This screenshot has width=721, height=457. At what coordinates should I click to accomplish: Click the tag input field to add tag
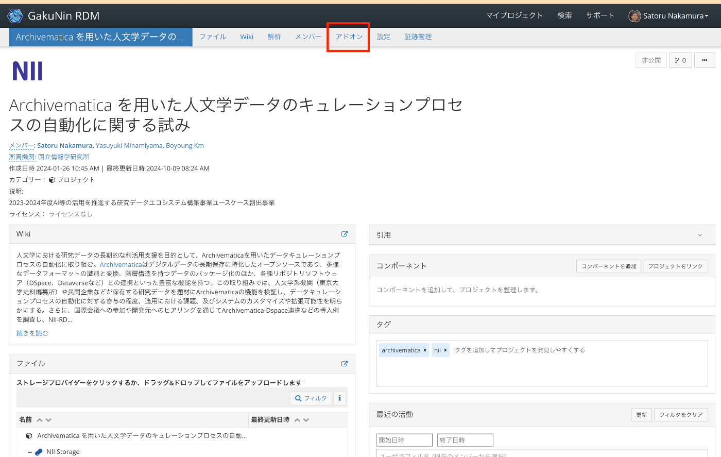520,350
